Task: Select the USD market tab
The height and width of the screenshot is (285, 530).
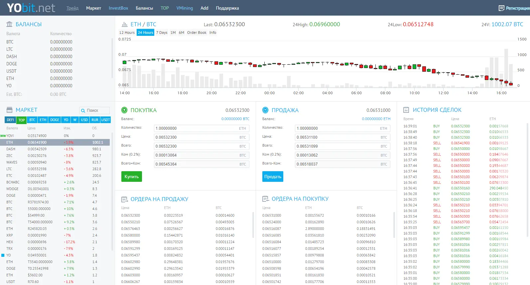Action: 84,120
